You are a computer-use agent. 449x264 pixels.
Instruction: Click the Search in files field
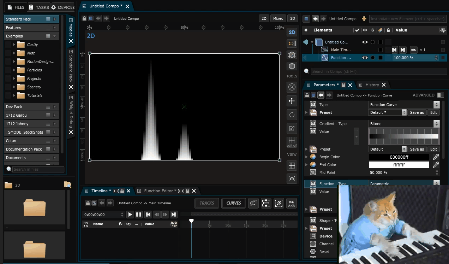tap(38, 169)
